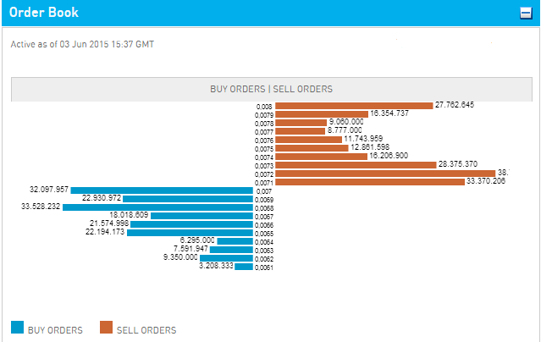Toggle the SELL ORDERS legend label
The image size is (541, 342).
click(146, 329)
